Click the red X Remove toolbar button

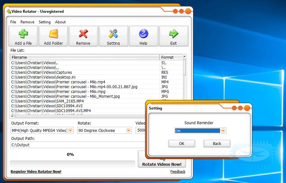pos(83,36)
